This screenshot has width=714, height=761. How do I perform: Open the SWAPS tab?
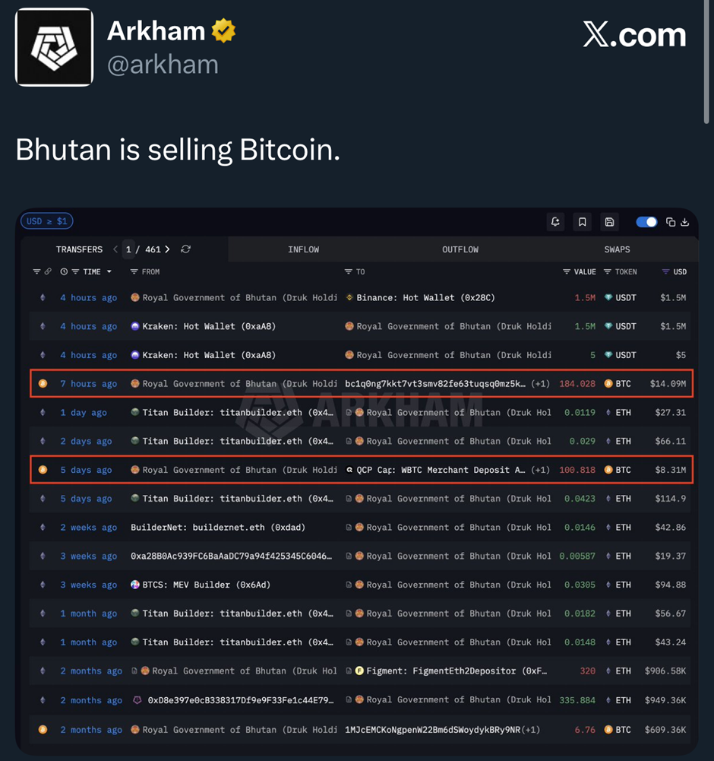click(617, 249)
